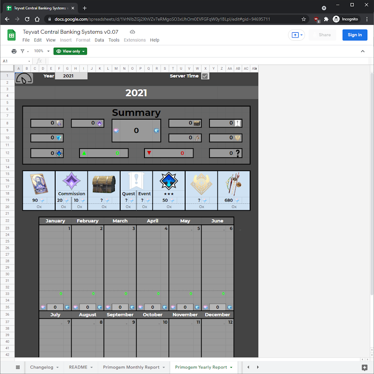Image resolution: width=374 pixels, height=374 pixels.
Task: Go to browser home page
Action: click(x=37, y=19)
